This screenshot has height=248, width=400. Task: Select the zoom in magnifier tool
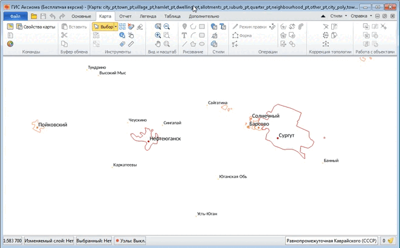point(158,35)
